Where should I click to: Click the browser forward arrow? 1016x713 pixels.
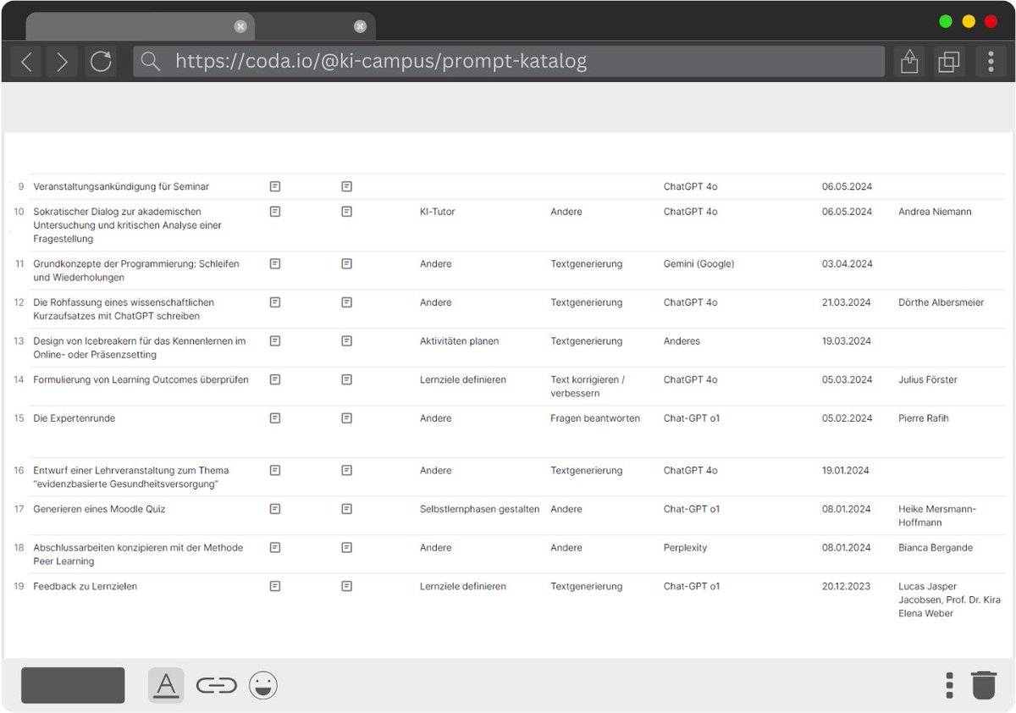point(62,61)
